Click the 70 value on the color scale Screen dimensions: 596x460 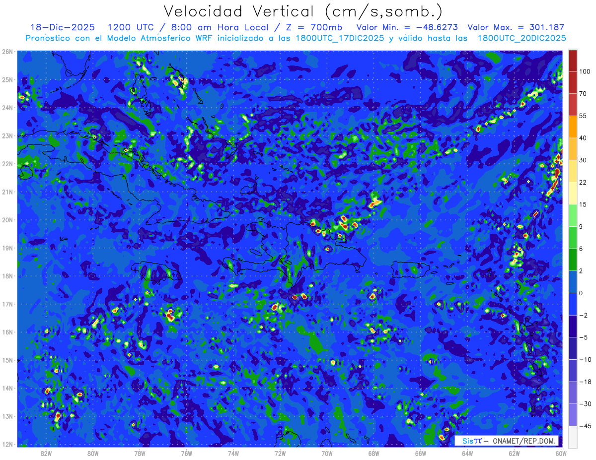click(x=583, y=93)
